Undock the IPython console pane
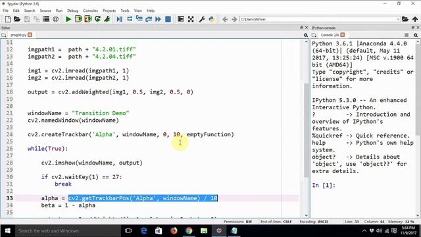Viewport: 421px width, 237px height. [412, 28]
